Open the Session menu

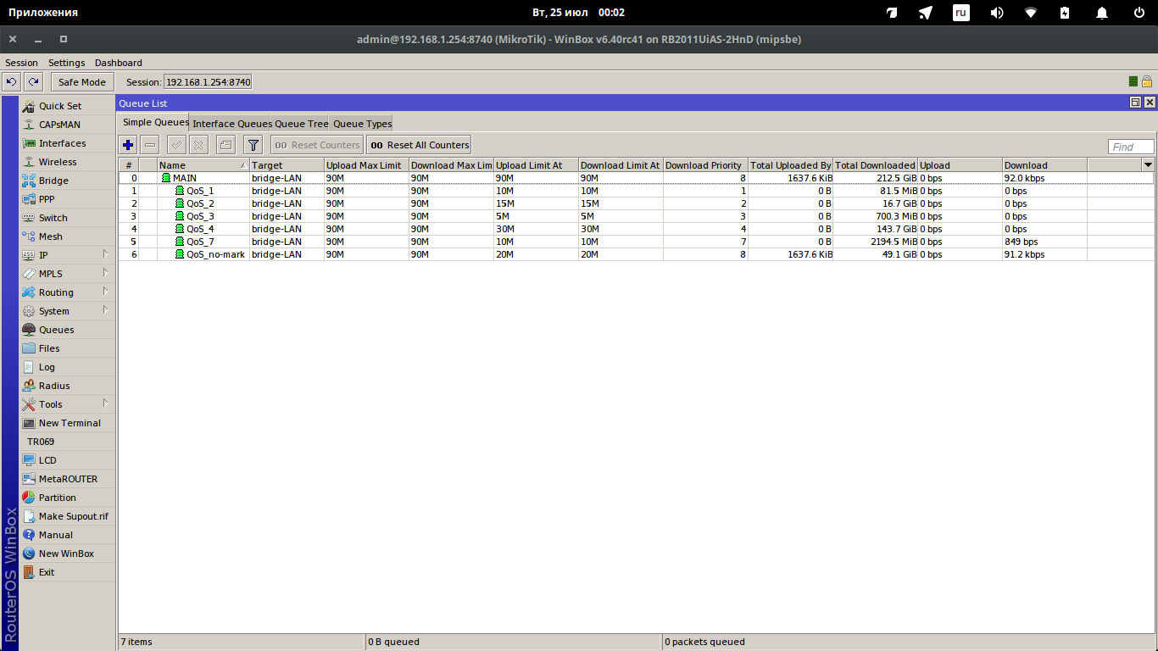pos(21,63)
